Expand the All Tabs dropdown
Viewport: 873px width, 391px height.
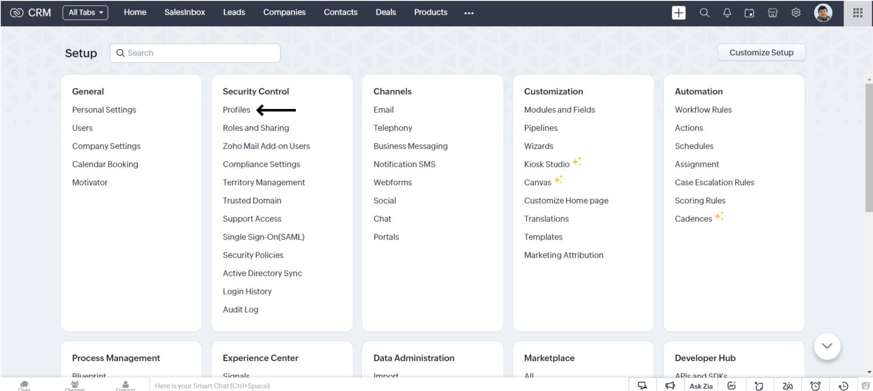point(85,12)
